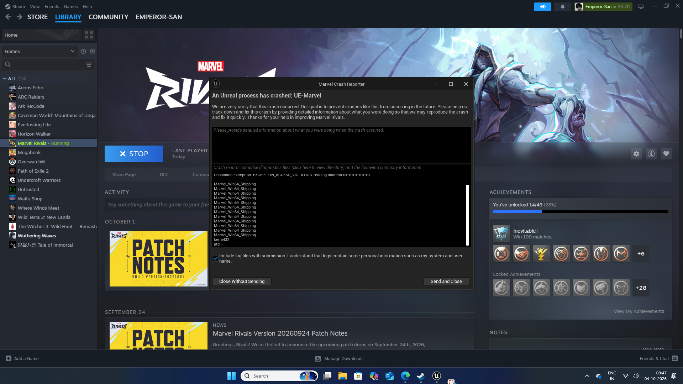Screen dimensions: 683x384
Task: Show hidden system tray icons chevron
Action: [x=587, y=376]
